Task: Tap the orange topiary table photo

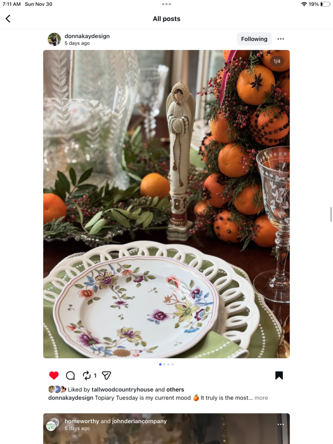Action: [166, 204]
